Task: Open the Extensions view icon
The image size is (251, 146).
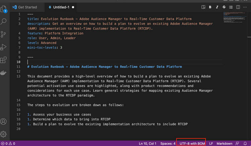Action: click(x=3, y=60)
